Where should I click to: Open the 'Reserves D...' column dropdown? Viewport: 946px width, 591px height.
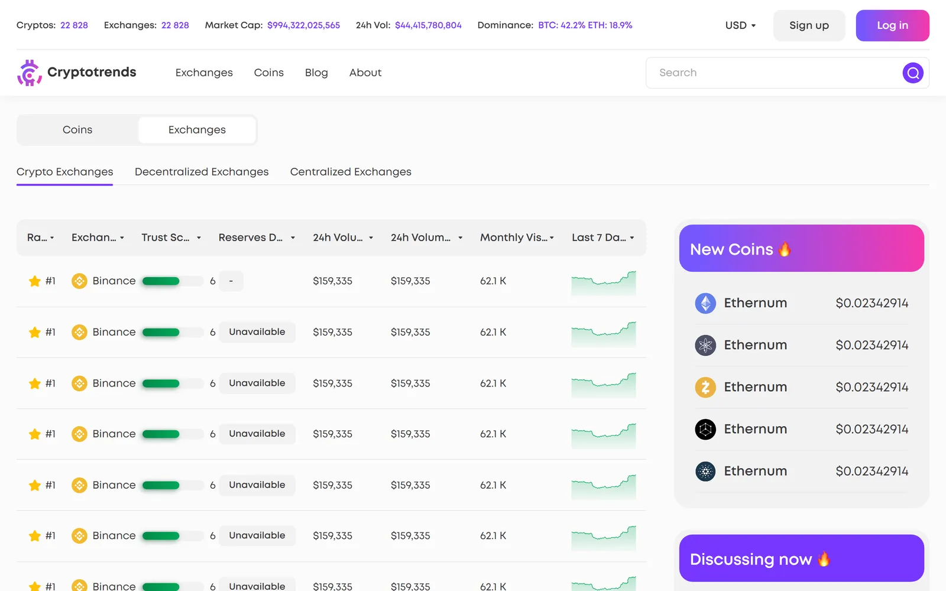pyautogui.click(x=257, y=238)
